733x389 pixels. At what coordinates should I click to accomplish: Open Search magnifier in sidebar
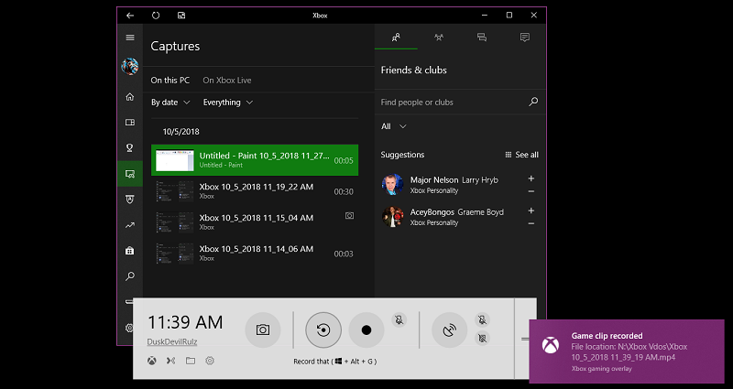click(130, 276)
